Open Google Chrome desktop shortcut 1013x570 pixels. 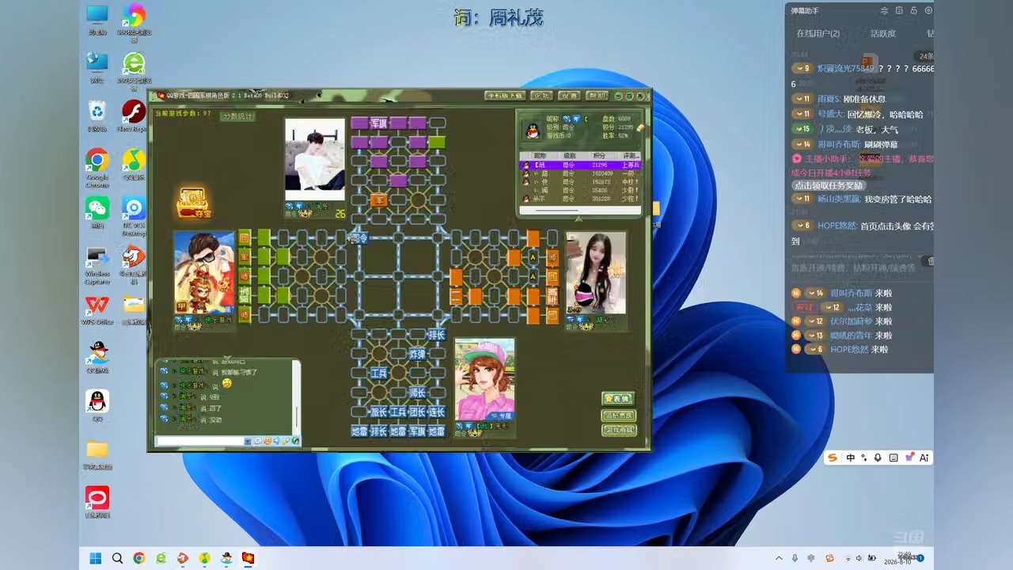(x=97, y=167)
